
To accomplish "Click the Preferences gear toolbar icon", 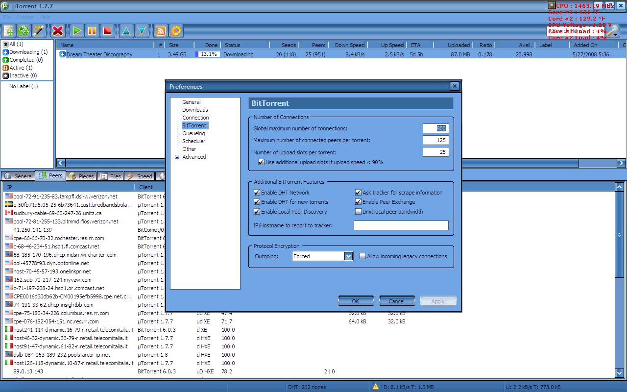I will pos(176,31).
